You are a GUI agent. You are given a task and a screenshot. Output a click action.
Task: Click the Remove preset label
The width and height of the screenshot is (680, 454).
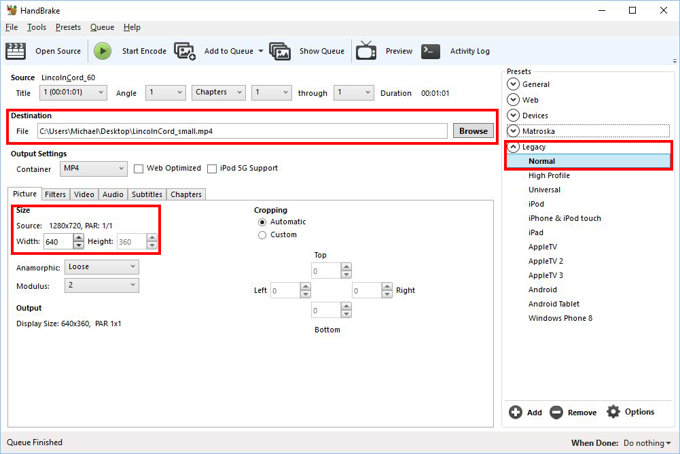pos(582,413)
